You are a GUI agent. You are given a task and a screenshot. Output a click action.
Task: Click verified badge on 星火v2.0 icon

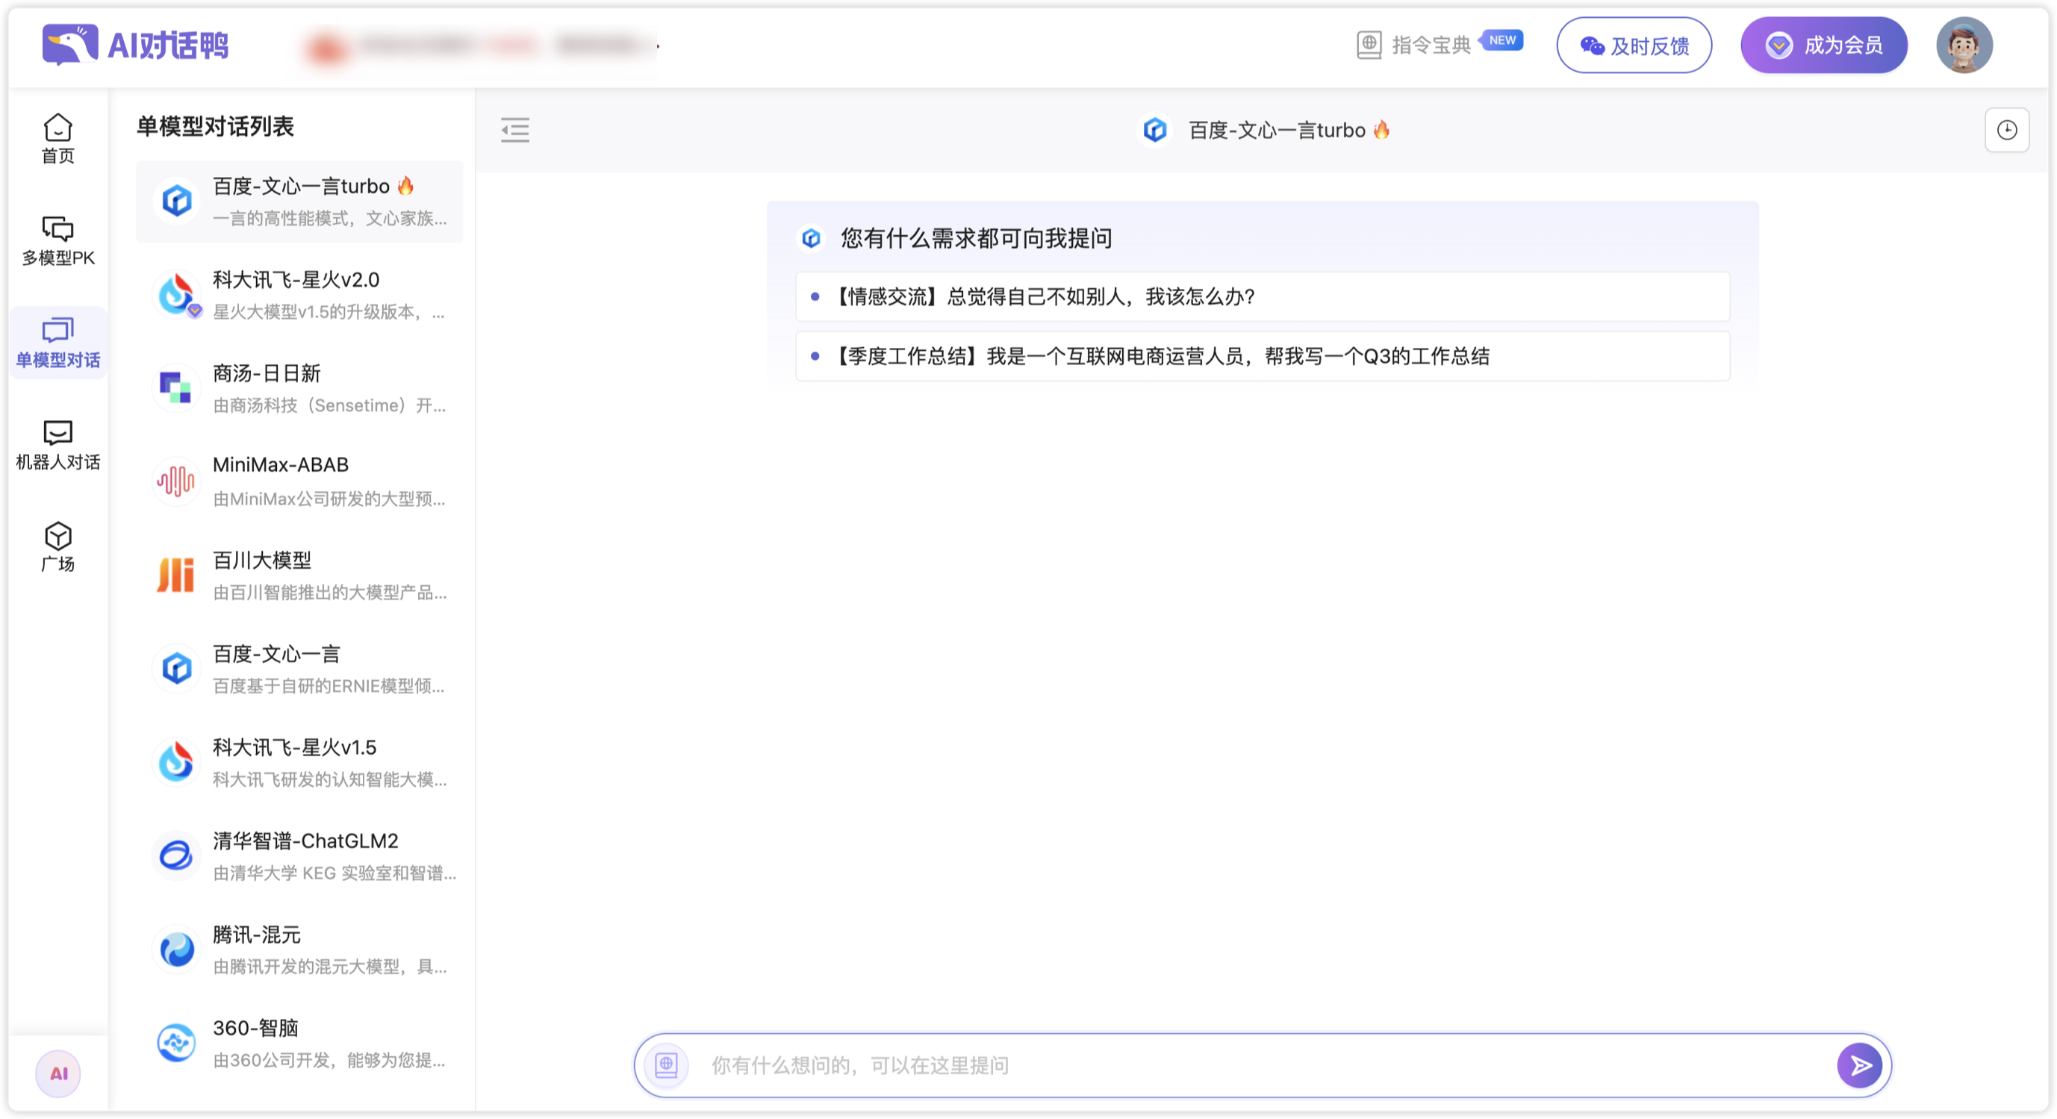point(195,311)
